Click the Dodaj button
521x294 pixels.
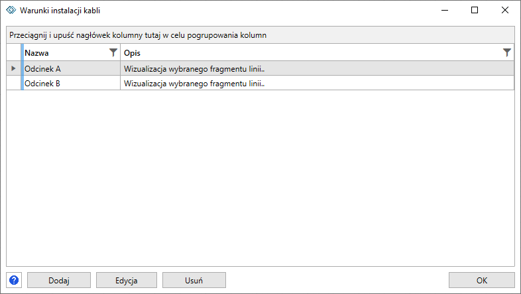[x=59, y=280]
